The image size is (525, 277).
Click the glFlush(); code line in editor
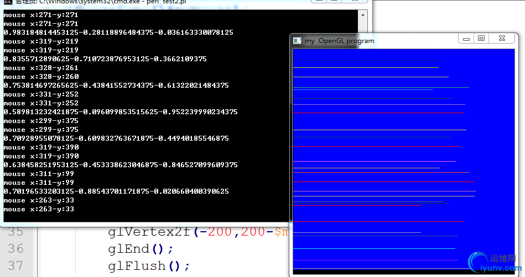[149, 267]
